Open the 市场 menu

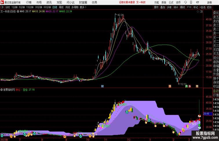(39, 2)
